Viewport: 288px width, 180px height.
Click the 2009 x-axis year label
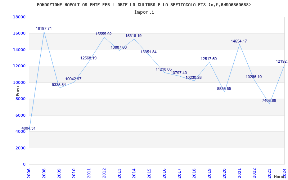59,174
